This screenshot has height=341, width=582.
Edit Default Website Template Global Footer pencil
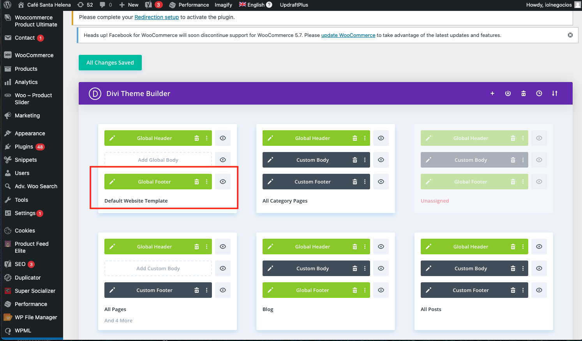pyautogui.click(x=112, y=182)
